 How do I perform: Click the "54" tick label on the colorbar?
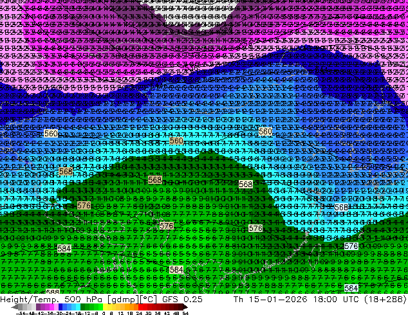click(x=186, y=313)
